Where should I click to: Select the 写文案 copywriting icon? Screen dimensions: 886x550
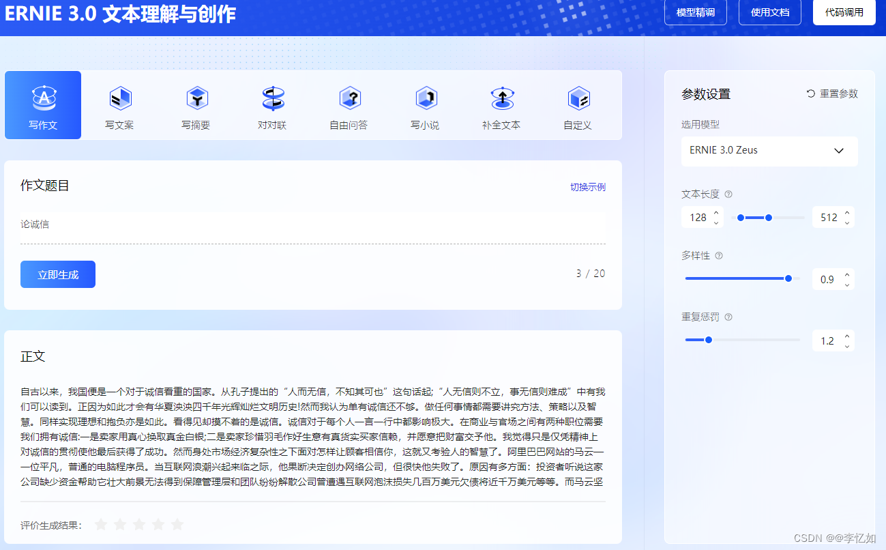tap(120, 98)
